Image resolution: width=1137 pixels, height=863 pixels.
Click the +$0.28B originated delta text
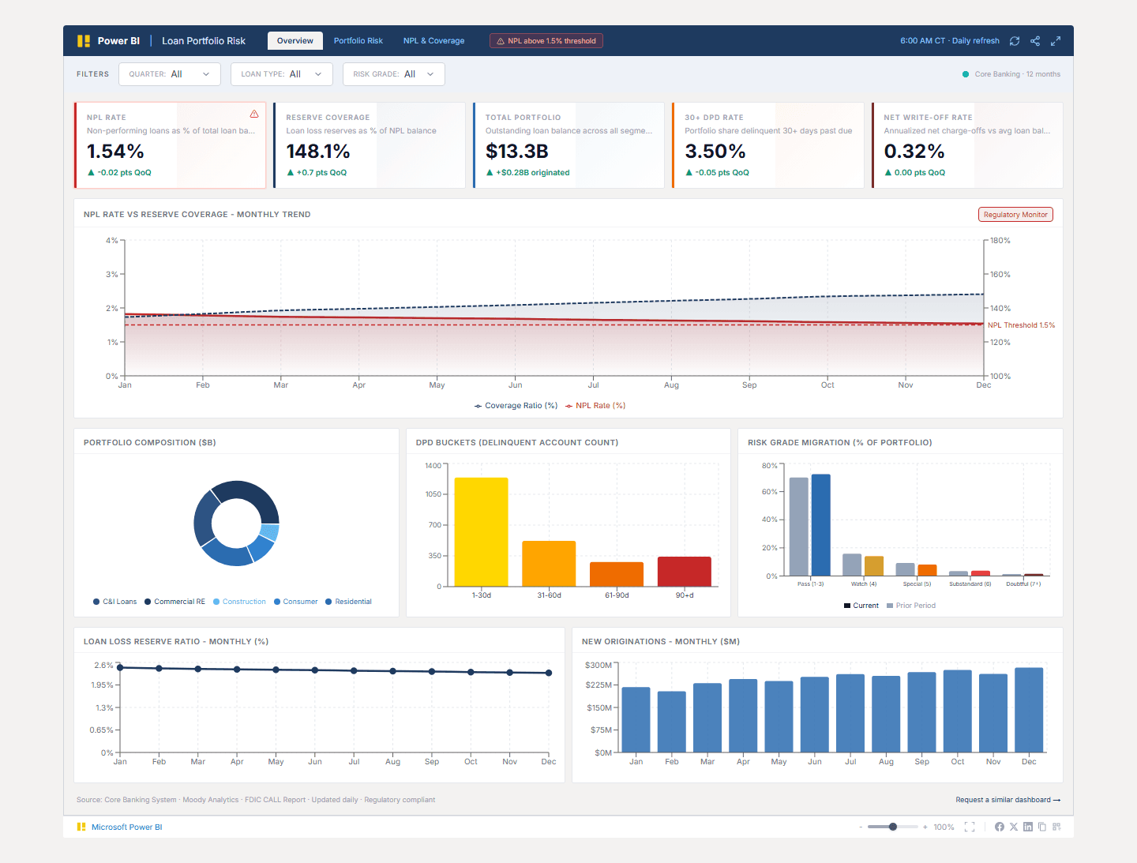(533, 172)
